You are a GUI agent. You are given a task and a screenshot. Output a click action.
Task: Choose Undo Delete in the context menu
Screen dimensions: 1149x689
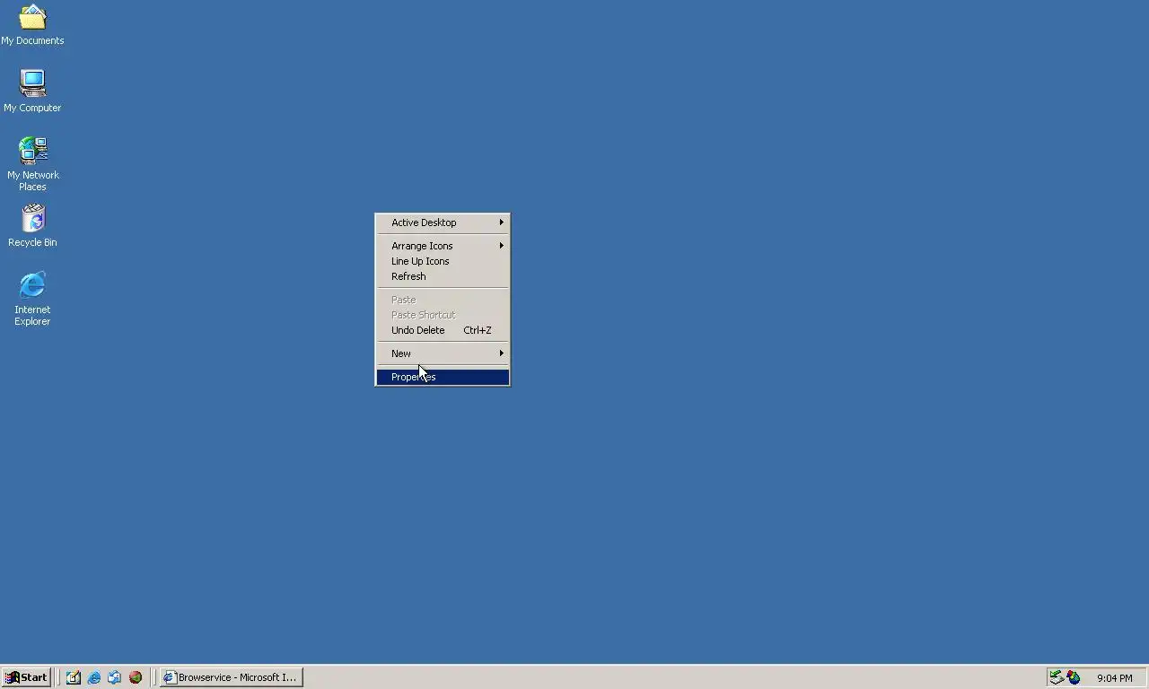(443, 330)
